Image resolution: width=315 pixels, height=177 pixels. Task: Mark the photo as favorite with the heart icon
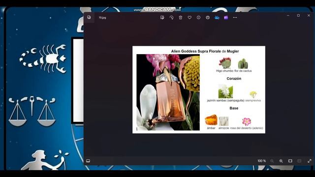189,18
